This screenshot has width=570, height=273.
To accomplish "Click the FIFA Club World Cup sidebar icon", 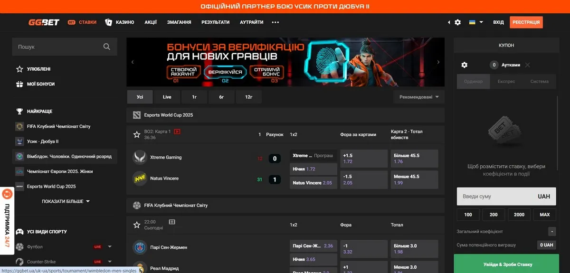I will click(19, 126).
